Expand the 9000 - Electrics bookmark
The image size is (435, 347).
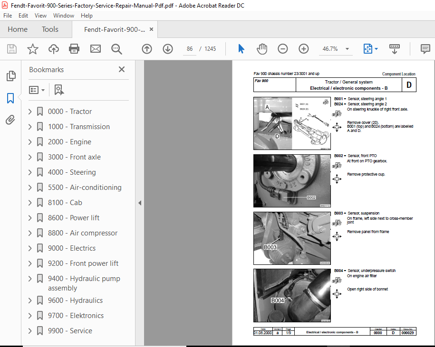pos(30,248)
